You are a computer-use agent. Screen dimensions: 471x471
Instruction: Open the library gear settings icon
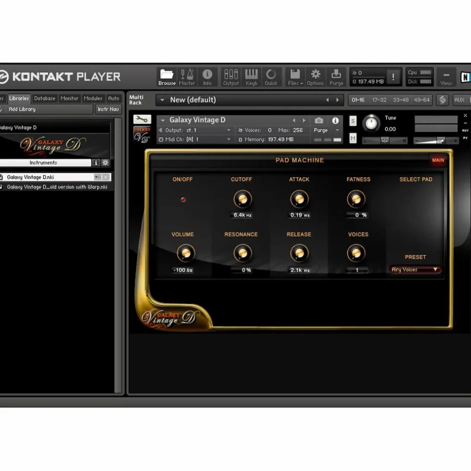(105, 163)
